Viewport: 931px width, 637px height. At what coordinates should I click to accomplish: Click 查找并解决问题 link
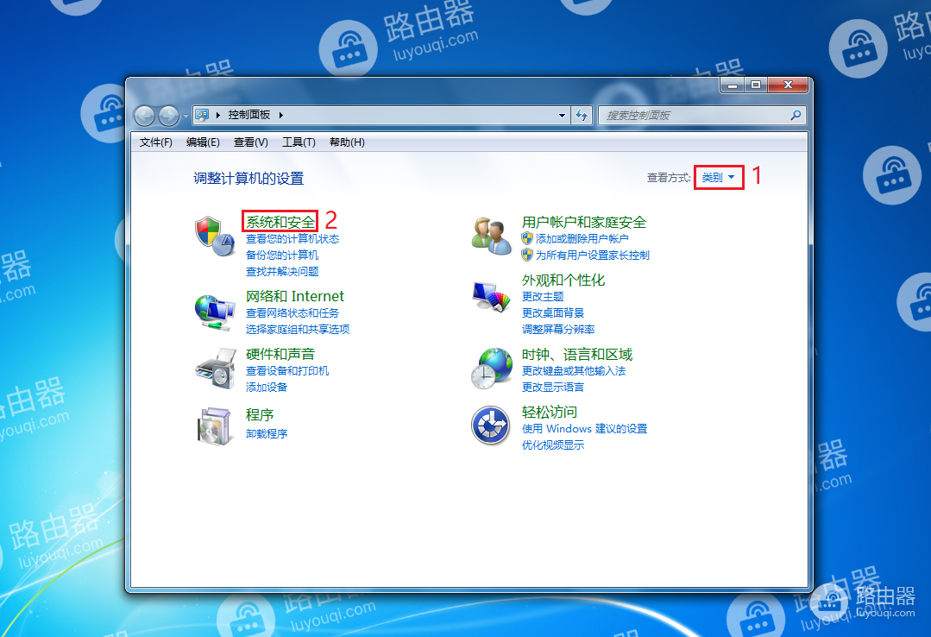point(282,272)
